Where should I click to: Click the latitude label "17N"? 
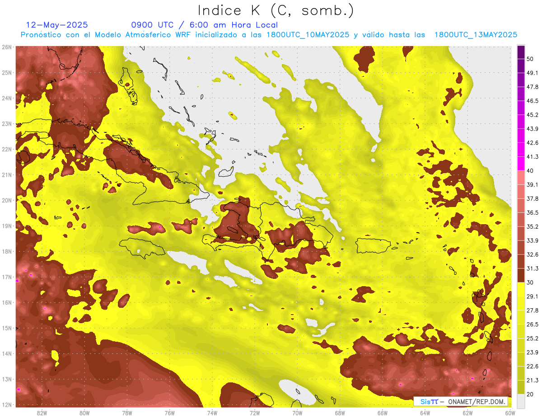(7, 277)
